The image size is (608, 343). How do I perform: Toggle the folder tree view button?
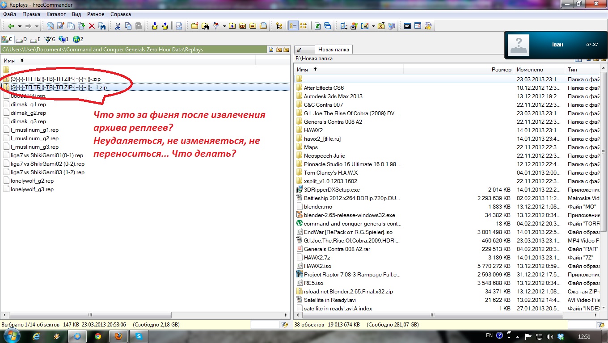click(x=279, y=26)
